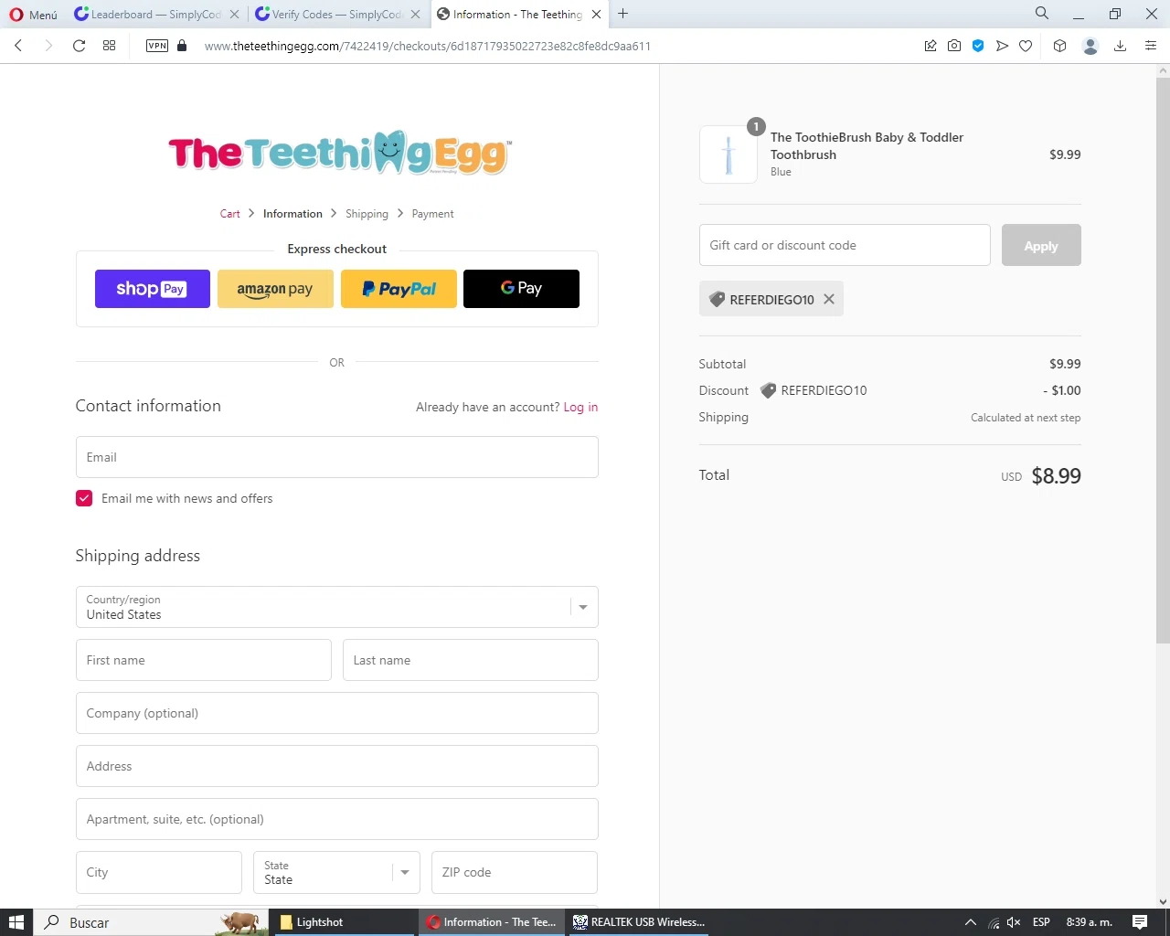Go forward to next page

[x=48, y=46]
